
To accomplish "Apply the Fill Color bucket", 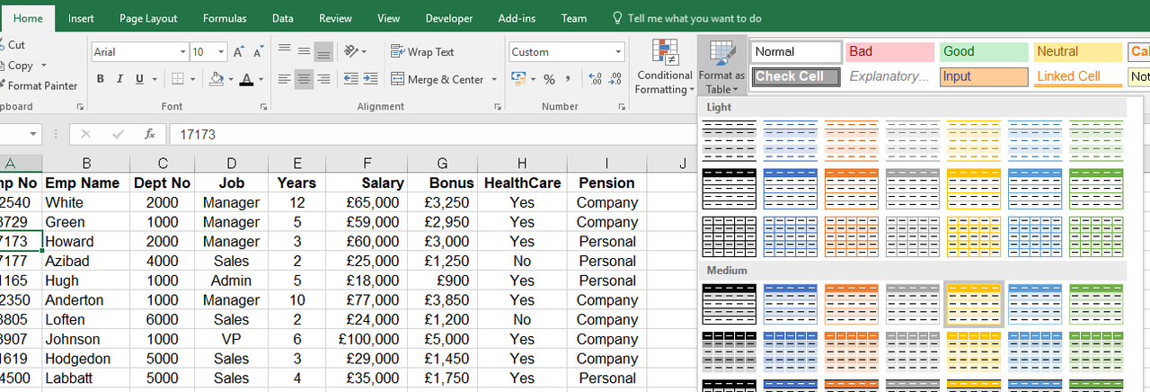I will pos(217,79).
